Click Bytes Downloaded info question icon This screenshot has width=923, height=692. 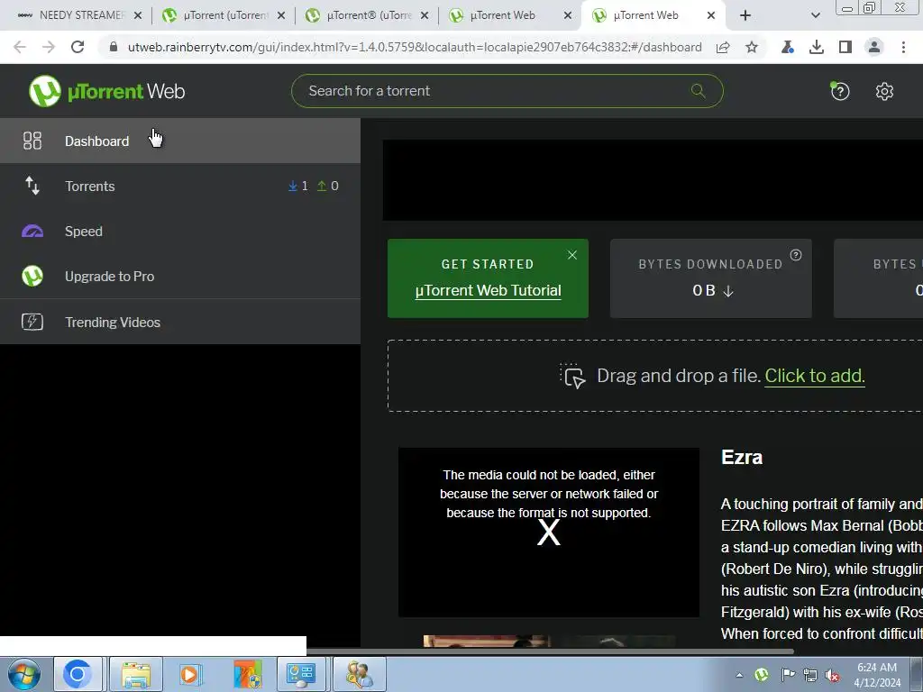(x=796, y=255)
